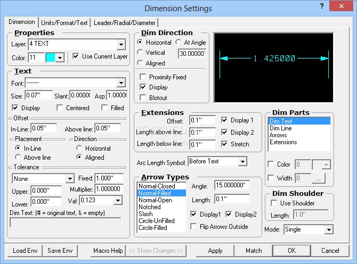The image size is (357, 264).
Task: Click the Lower tolerance field
Action: (46, 202)
